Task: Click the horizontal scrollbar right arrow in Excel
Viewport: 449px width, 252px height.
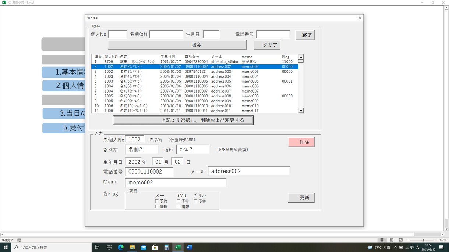Action: tap(442, 234)
